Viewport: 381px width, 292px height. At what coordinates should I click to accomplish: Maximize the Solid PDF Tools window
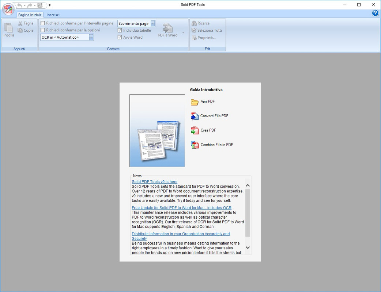pos(359,5)
